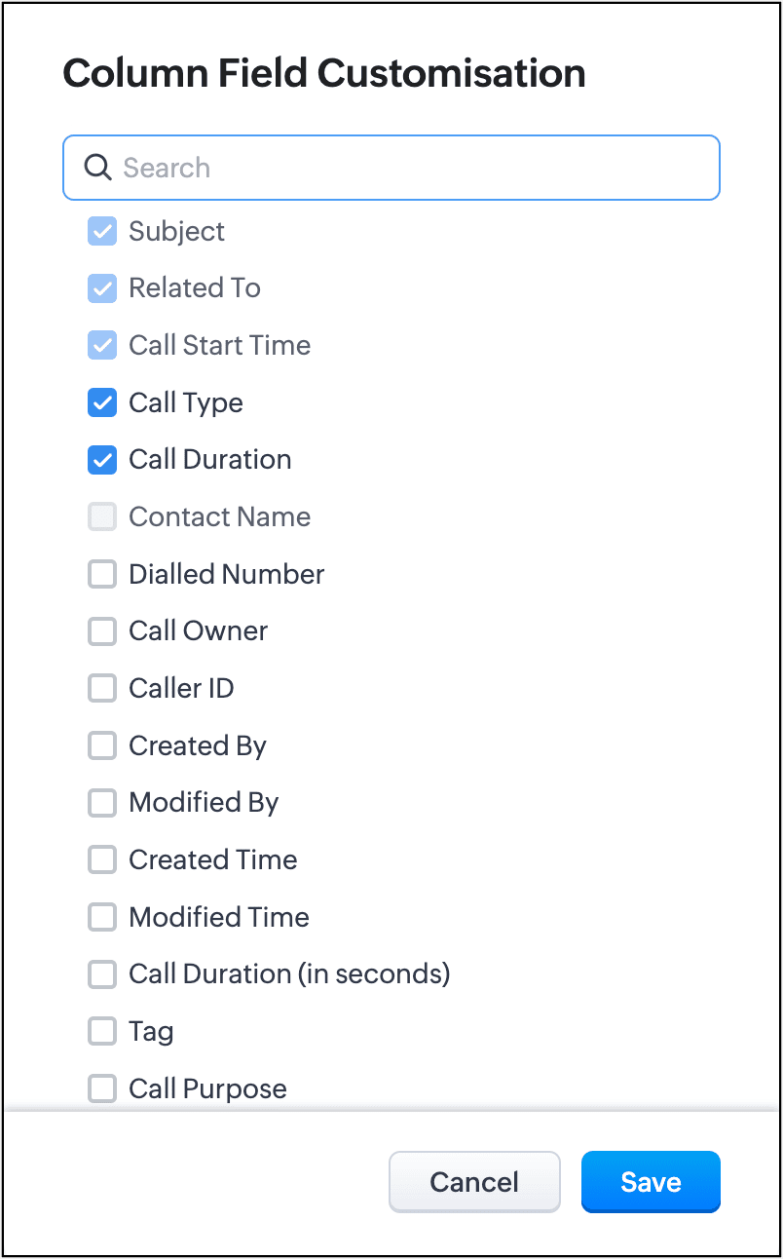Image resolution: width=783 pixels, height=1259 pixels.
Task: Uncheck the Call Type checkbox
Action: [102, 402]
